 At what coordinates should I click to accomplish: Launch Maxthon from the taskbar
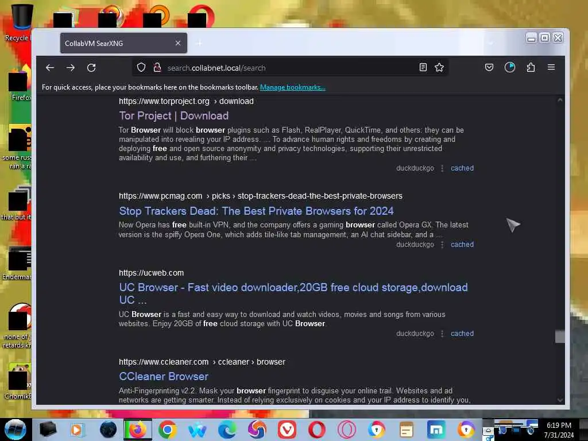point(436,430)
